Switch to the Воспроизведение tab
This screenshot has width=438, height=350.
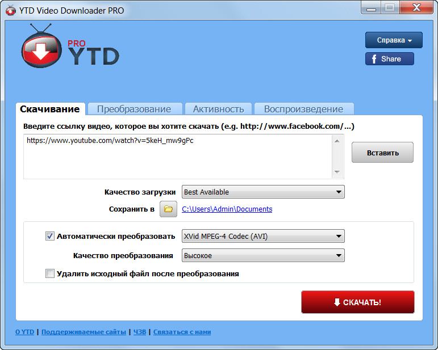click(x=303, y=109)
